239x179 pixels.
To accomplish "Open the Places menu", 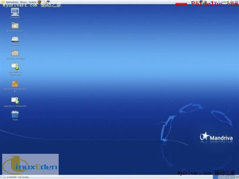I will [23, 2].
